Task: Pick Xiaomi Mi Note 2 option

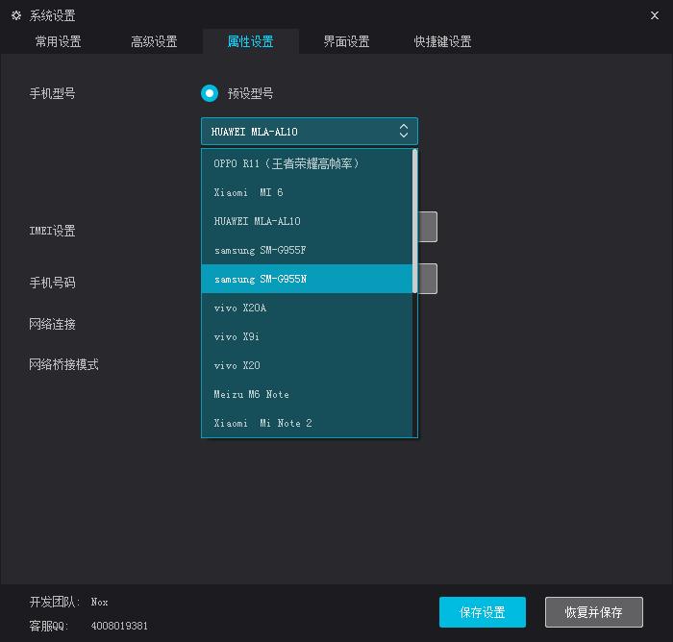Action: pyautogui.click(x=307, y=423)
